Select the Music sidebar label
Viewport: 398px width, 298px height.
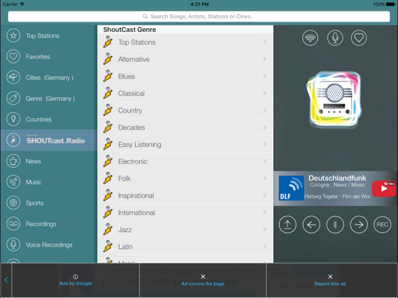tap(33, 182)
